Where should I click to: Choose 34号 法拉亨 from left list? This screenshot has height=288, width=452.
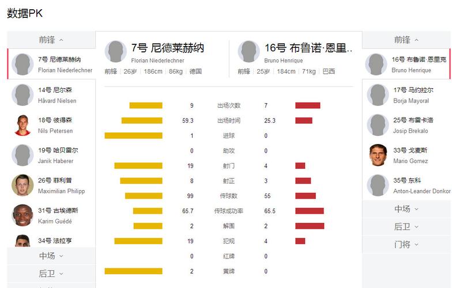click(55, 240)
